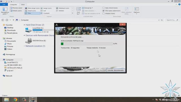Select Local Disk (C:) tile
Viewport: 181px width, 102px height.
39,30
